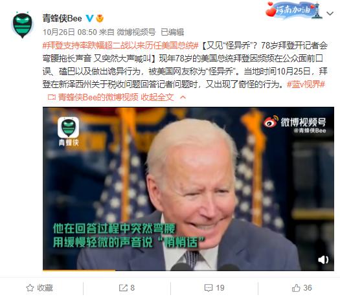Screen dimensions: 340x299
Task: Toggle video mute speaker icon
Action: point(323,260)
